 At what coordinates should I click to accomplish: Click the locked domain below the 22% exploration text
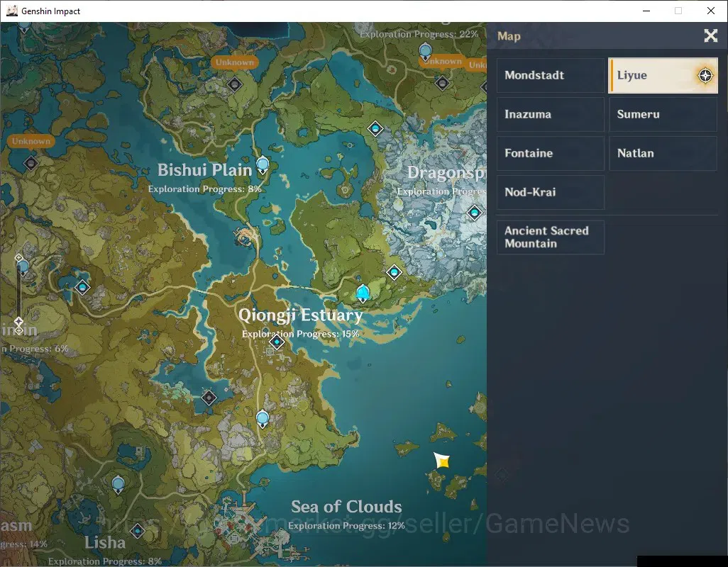click(443, 83)
